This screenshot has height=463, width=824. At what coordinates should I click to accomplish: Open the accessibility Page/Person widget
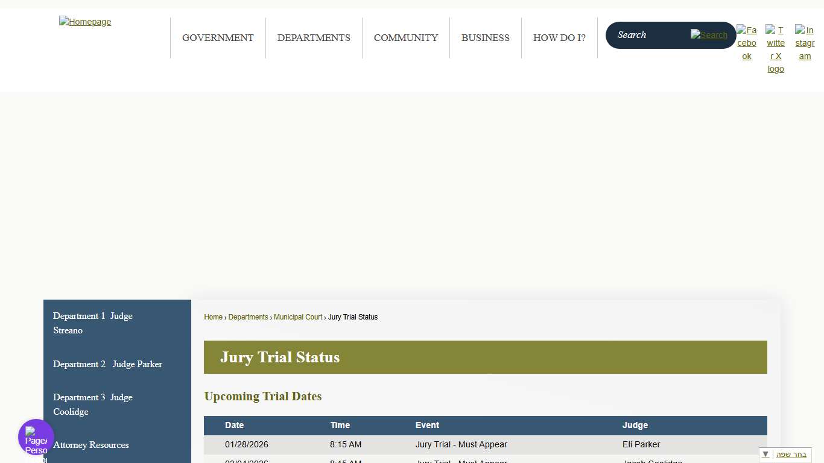coord(36,436)
